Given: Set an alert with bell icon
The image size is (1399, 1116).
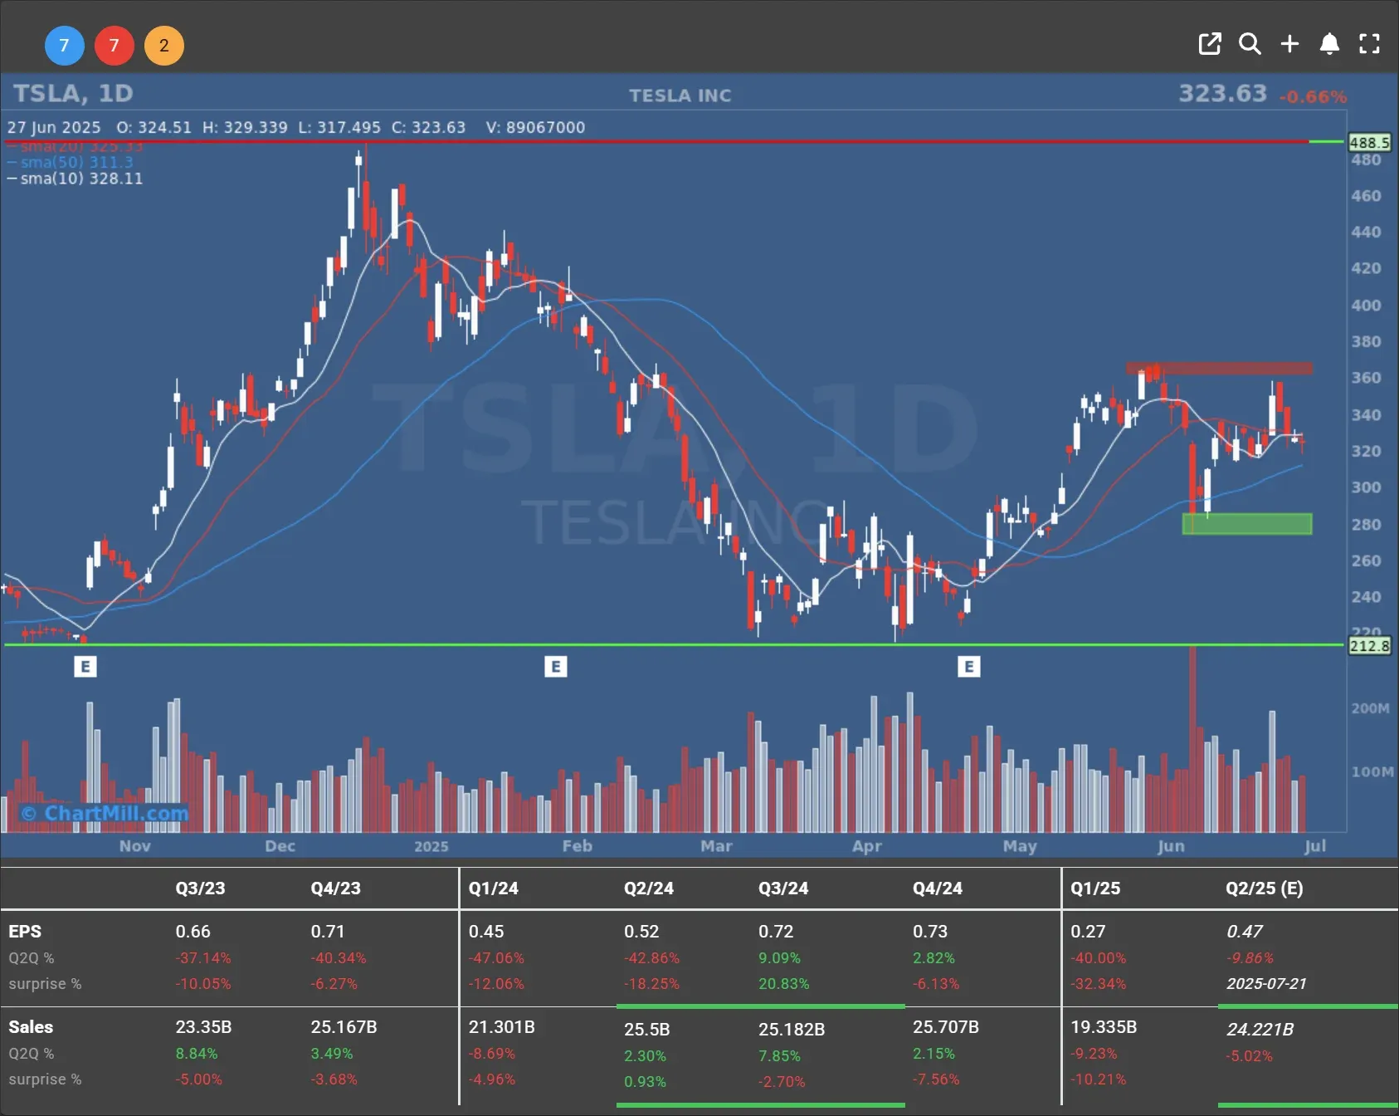Looking at the screenshot, I should point(1329,44).
